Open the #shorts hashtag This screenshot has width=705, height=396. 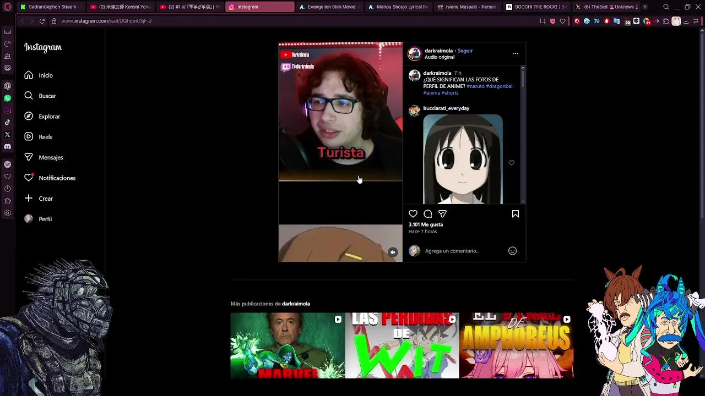pos(450,93)
